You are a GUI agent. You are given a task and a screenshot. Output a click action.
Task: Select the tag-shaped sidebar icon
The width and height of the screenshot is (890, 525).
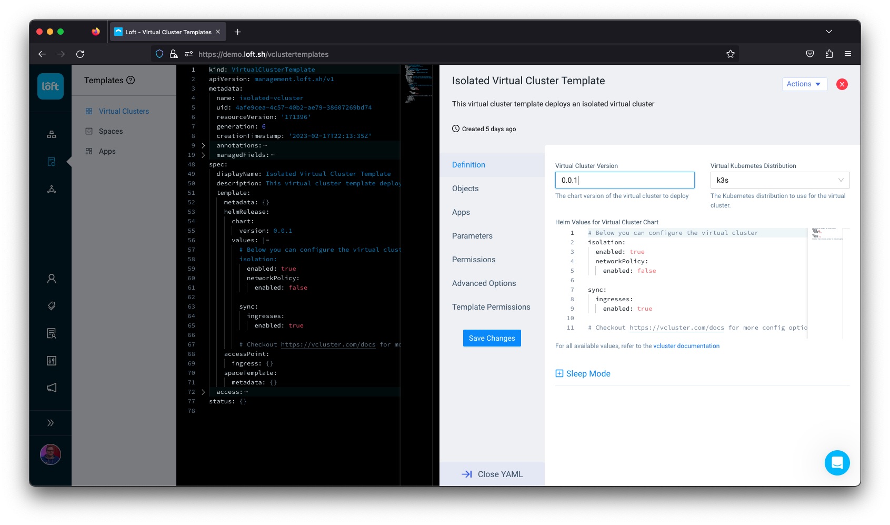(51, 305)
